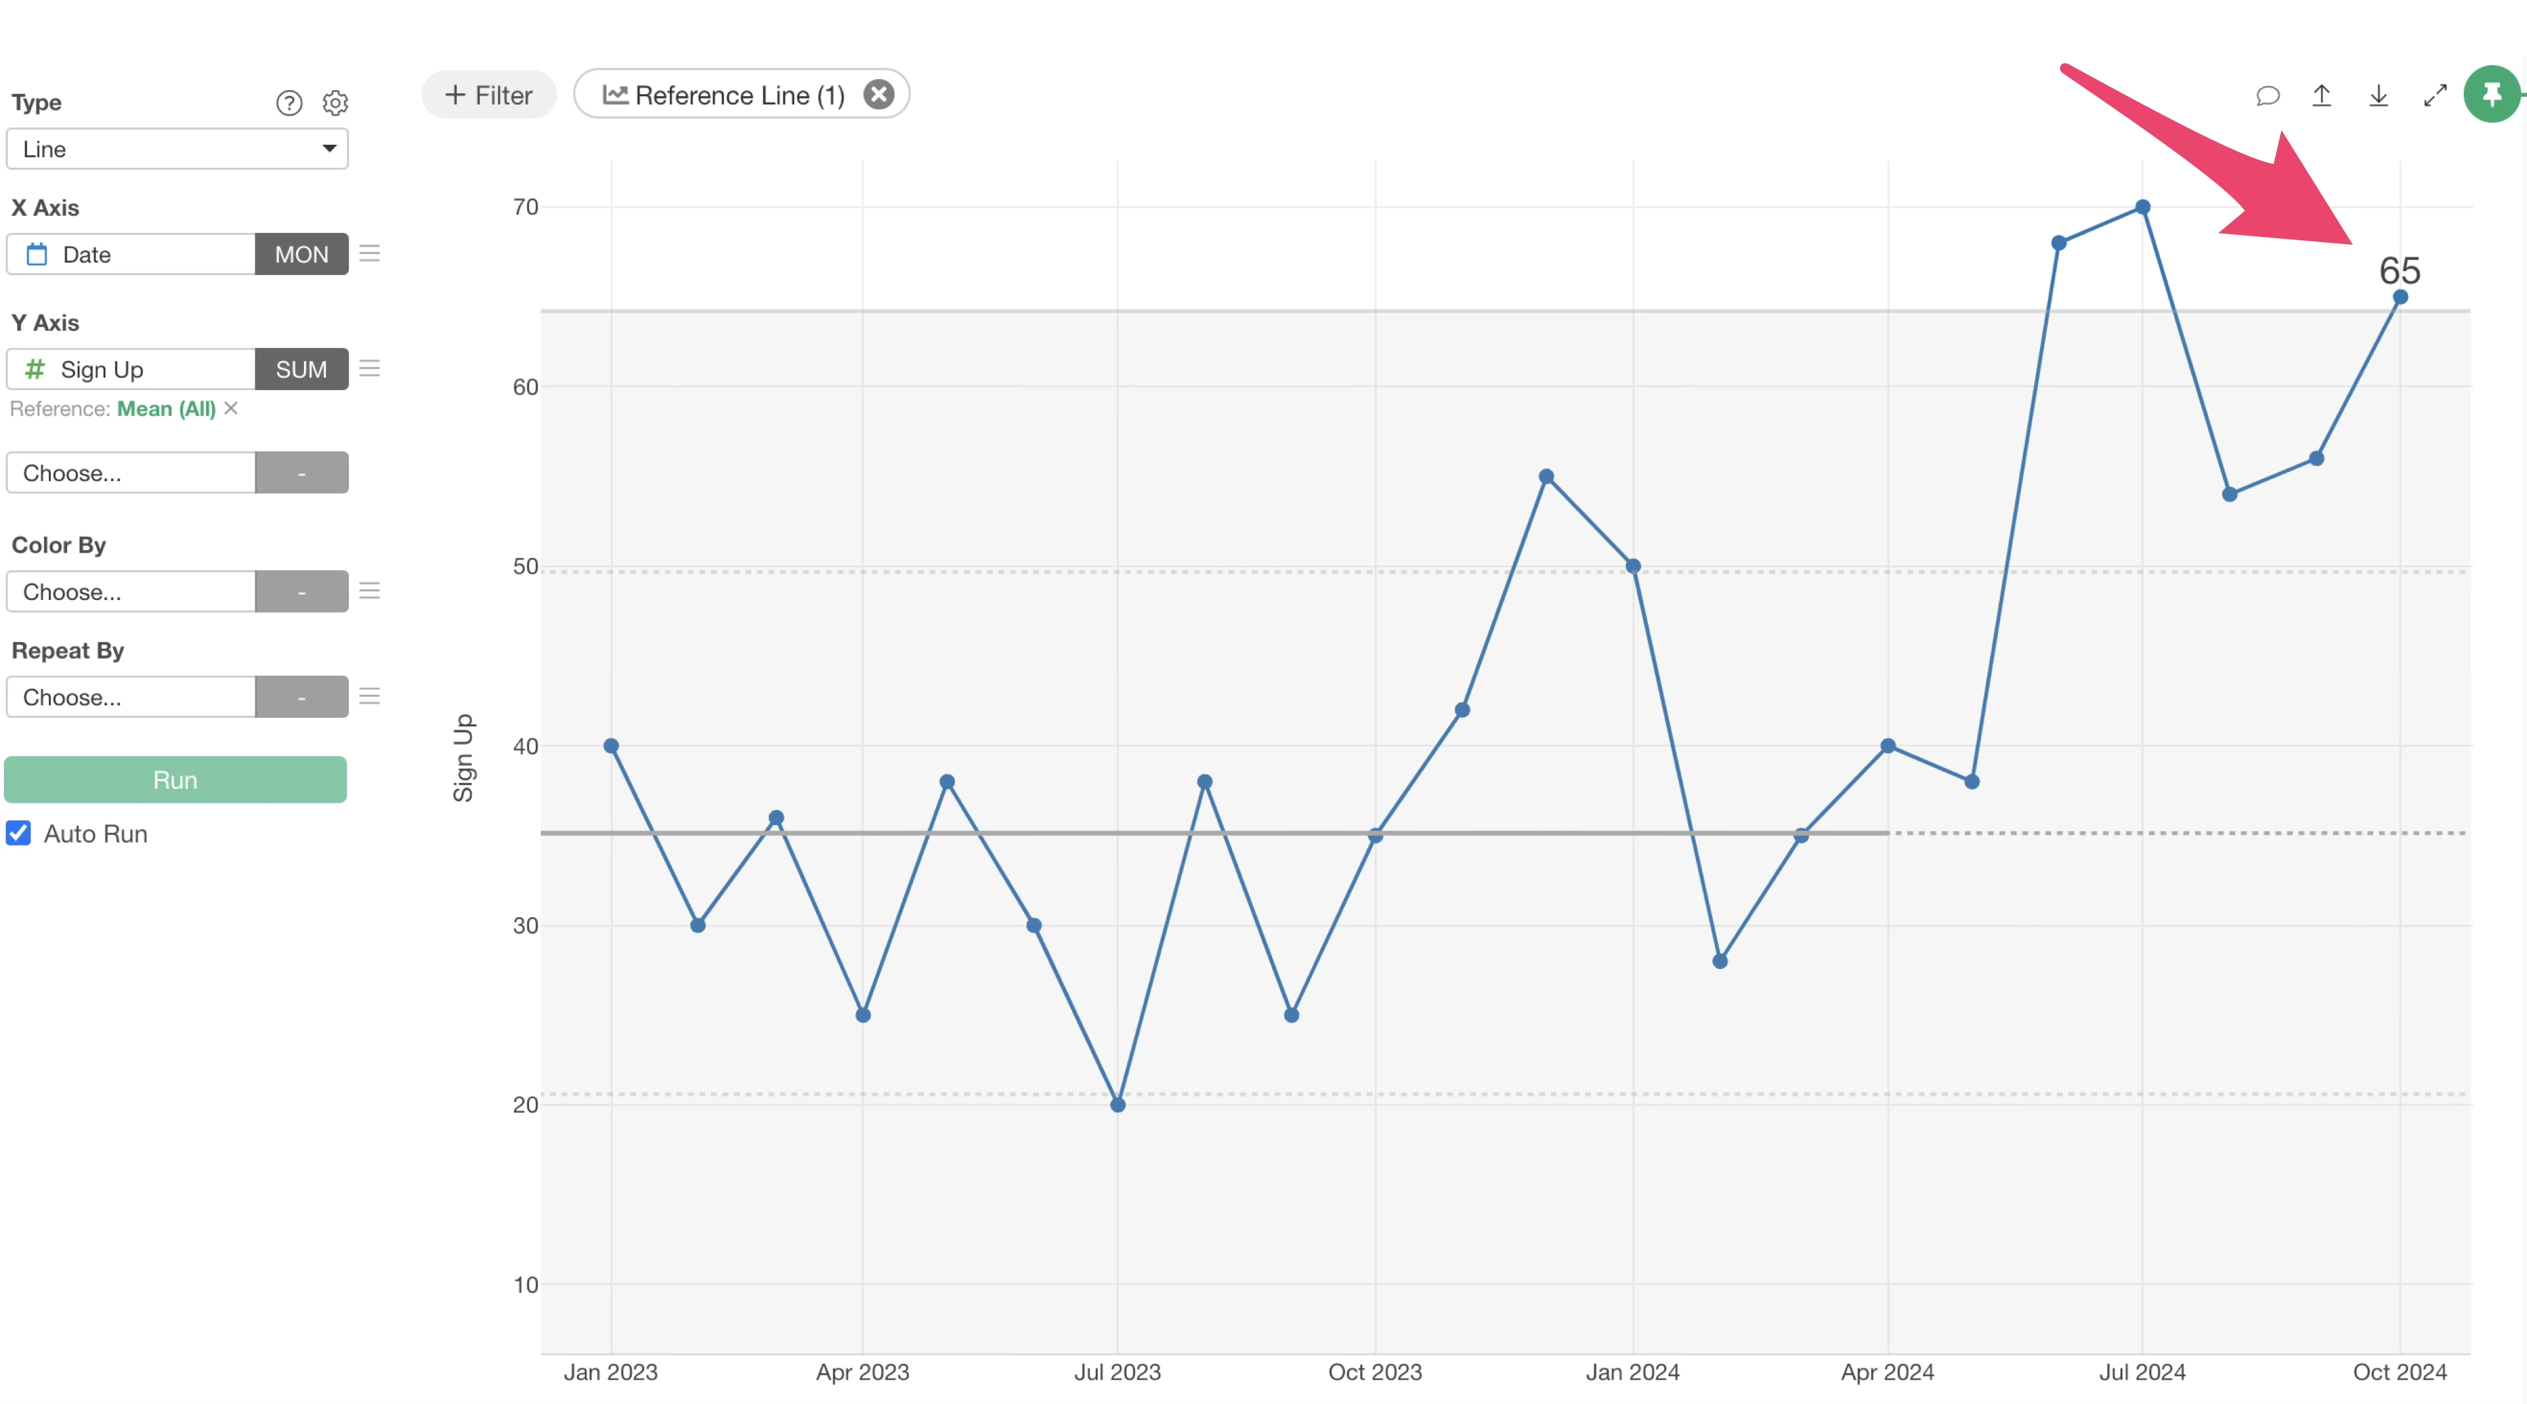This screenshot has width=2527, height=1404.
Task: Click the green pin button
Action: pos(2491,95)
